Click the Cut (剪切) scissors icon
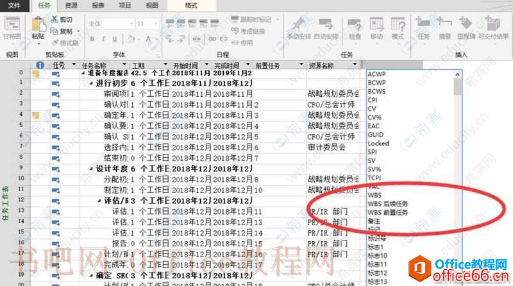This screenshot has height=286, width=513. pos(55,19)
